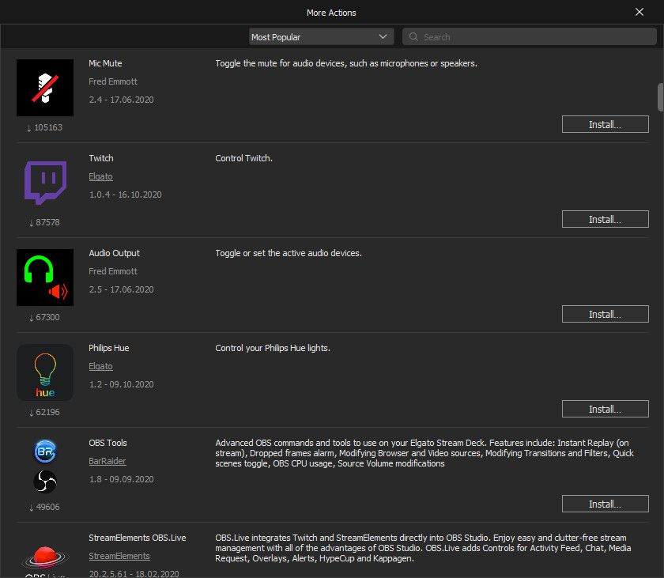Click the dropdown chevron arrow
This screenshot has width=664, height=578.
click(x=383, y=37)
